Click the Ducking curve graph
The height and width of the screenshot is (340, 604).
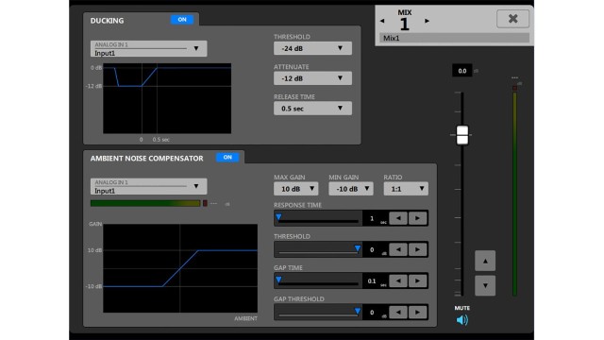(x=167, y=98)
